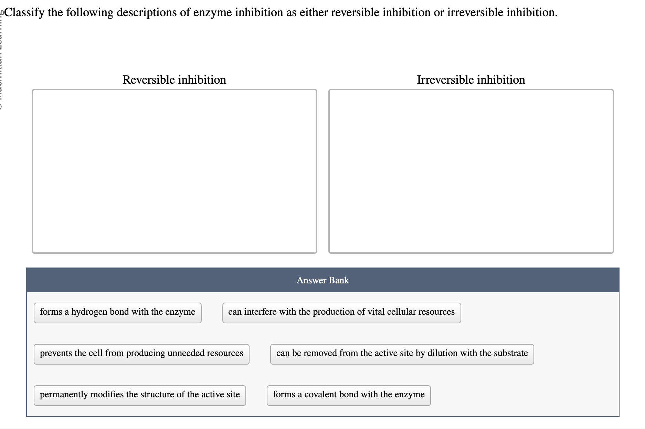Click the "Reversible inhibition" column label

coord(174,80)
